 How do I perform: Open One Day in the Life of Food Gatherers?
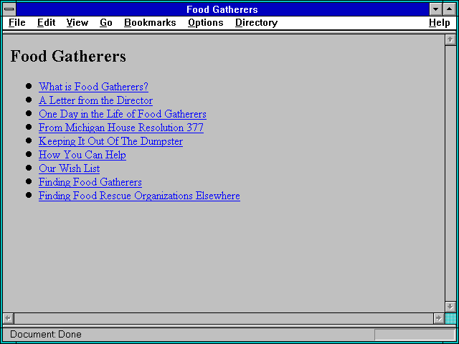click(123, 114)
